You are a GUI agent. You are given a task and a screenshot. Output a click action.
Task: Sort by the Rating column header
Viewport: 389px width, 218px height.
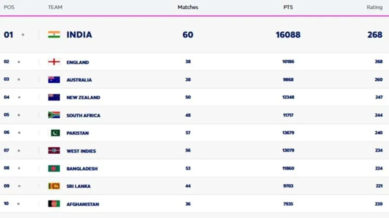374,7
